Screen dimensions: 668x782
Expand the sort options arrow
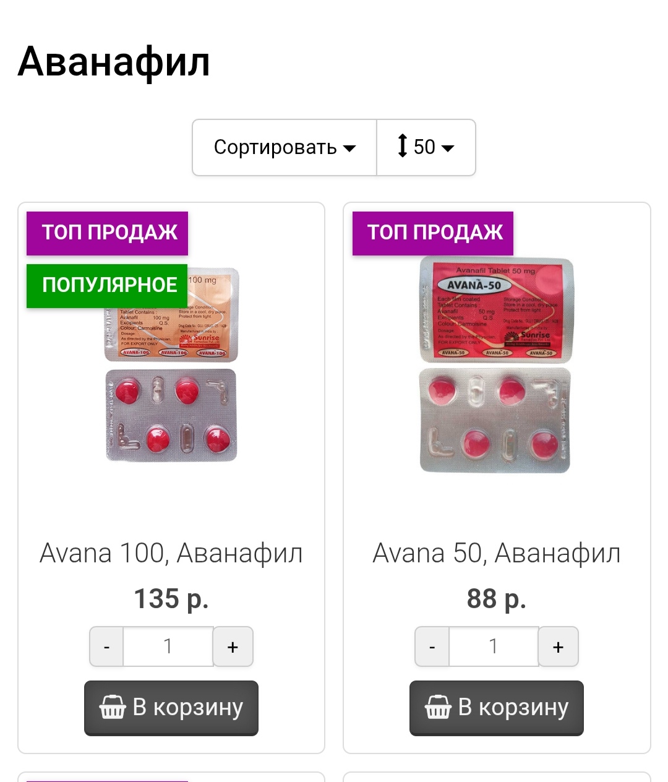(x=349, y=148)
